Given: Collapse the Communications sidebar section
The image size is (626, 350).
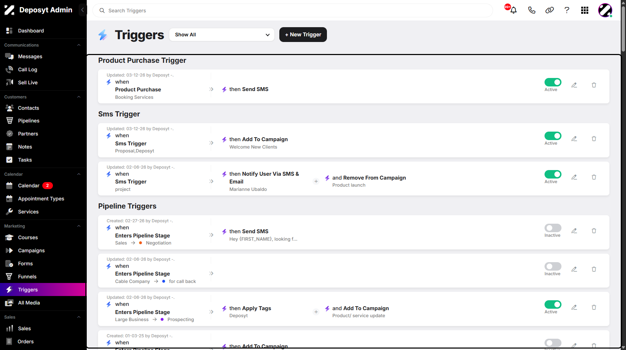Looking at the screenshot, I should click(x=79, y=45).
